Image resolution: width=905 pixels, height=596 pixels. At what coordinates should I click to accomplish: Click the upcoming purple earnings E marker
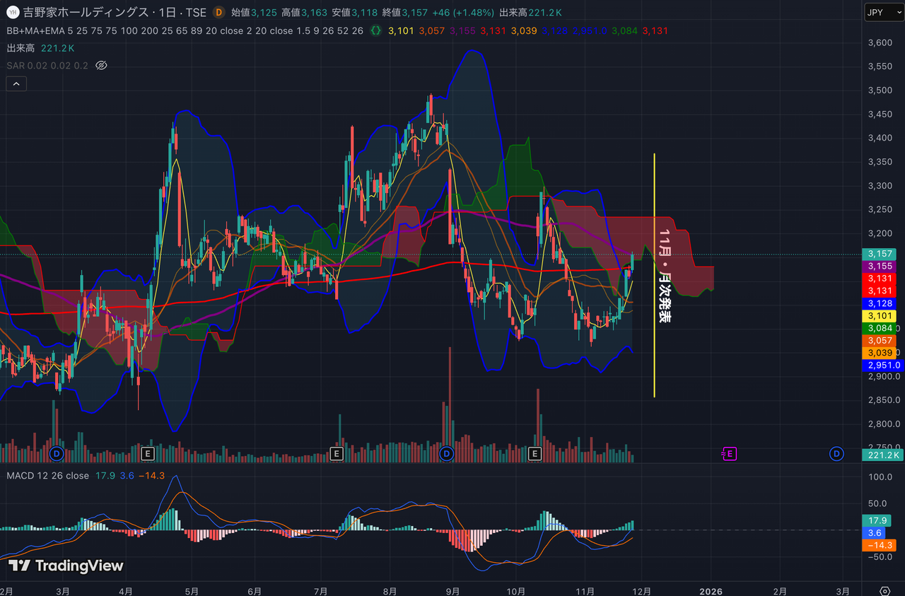(x=729, y=453)
